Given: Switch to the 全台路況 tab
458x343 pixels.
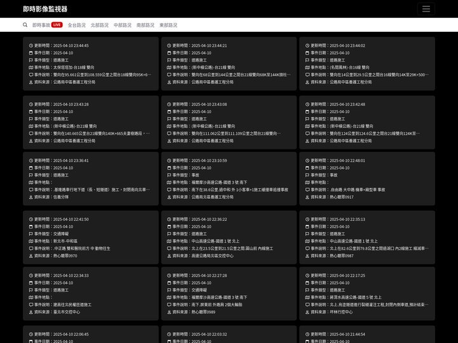Looking at the screenshot, I should (x=76, y=25).
